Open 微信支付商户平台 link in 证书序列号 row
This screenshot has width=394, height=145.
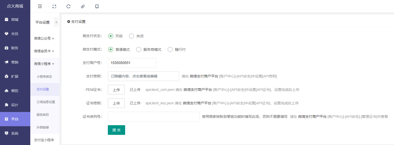[312, 117]
